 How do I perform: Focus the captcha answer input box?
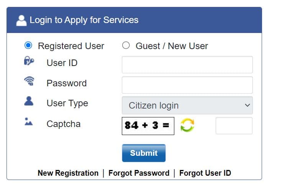point(234,126)
